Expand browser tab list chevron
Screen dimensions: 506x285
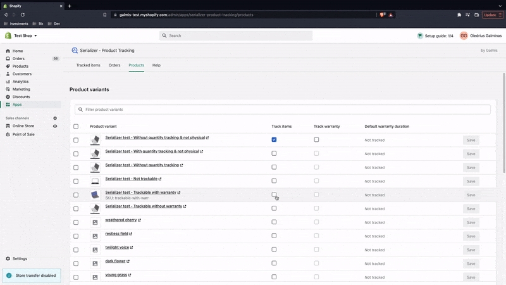[x=500, y=6]
